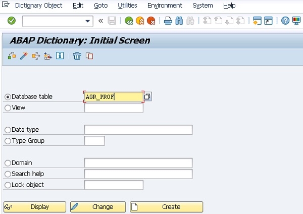Click the red Cancel icon in toolbar

click(151, 21)
